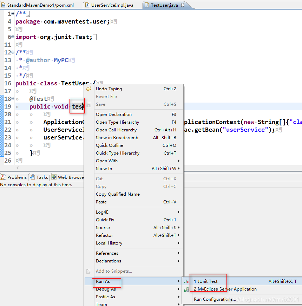Choose '2 MyEclipse Server Application' run option
This screenshot has height=306, width=302.
tap(225, 289)
